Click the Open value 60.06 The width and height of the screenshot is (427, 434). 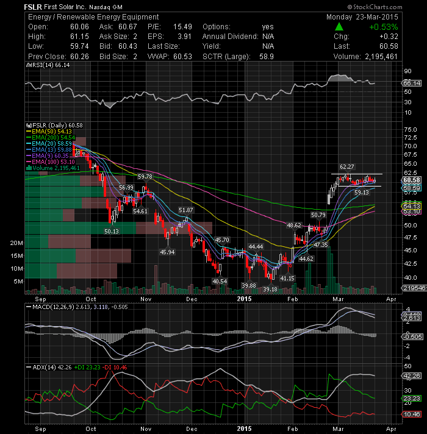click(x=79, y=27)
